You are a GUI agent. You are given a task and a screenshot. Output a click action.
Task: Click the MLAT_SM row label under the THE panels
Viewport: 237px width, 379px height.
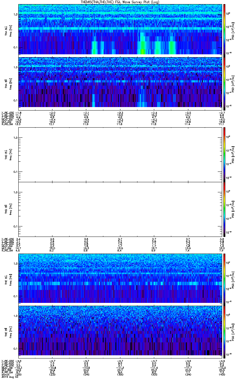point(7,368)
